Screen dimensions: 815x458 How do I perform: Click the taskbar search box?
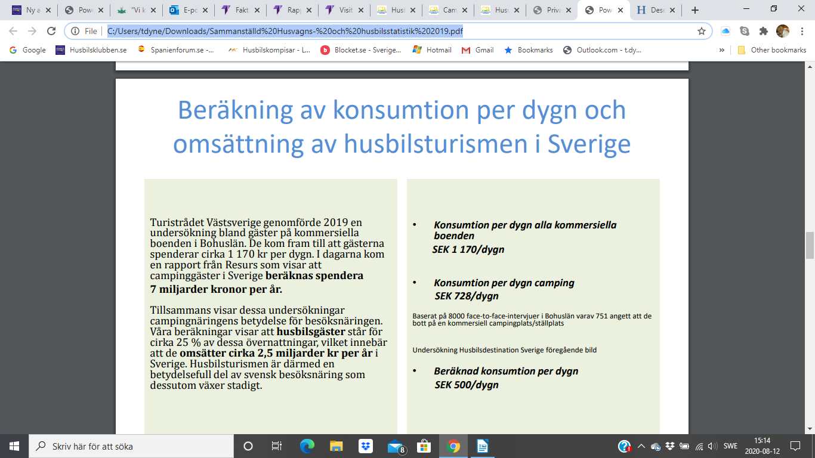point(131,445)
